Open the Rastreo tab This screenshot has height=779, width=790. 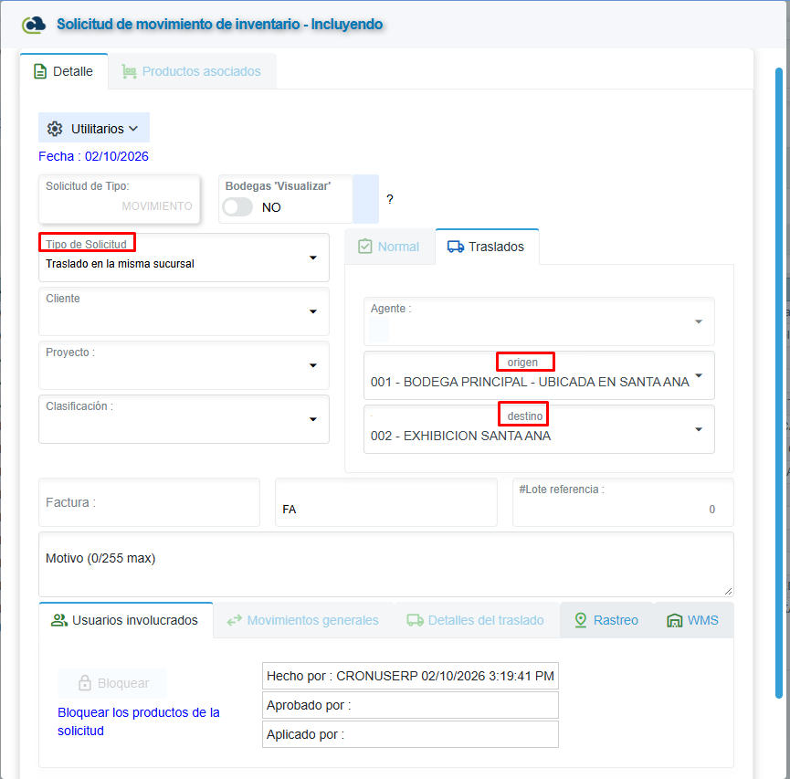pyautogui.click(x=606, y=620)
